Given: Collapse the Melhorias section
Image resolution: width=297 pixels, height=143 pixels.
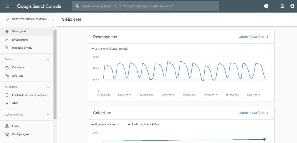Looking at the screenshot, I should click(x=48, y=87).
